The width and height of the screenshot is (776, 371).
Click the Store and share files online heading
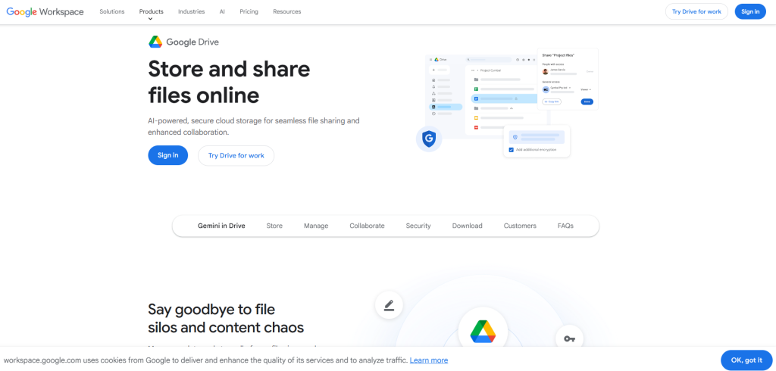[229, 82]
